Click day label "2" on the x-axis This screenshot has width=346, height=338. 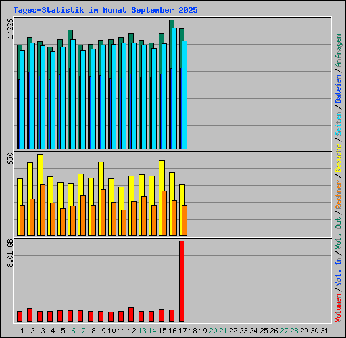(32, 331)
